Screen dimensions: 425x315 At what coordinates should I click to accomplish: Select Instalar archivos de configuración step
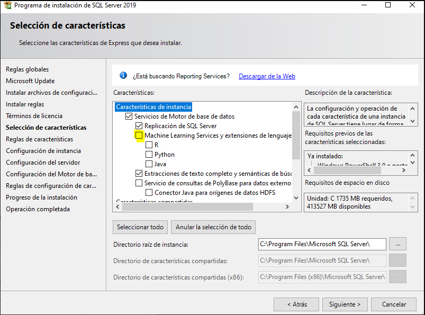pyautogui.click(x=51, y=93)
